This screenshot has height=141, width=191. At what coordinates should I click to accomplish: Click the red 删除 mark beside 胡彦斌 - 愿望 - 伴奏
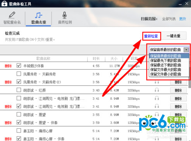(x=8, y=123)
